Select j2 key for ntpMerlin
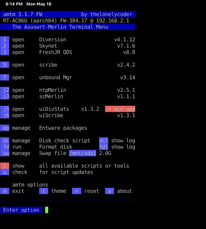Image resolution: width=206 pixels, height=229 pixels. pyautogui.click(x=4, y=90)
